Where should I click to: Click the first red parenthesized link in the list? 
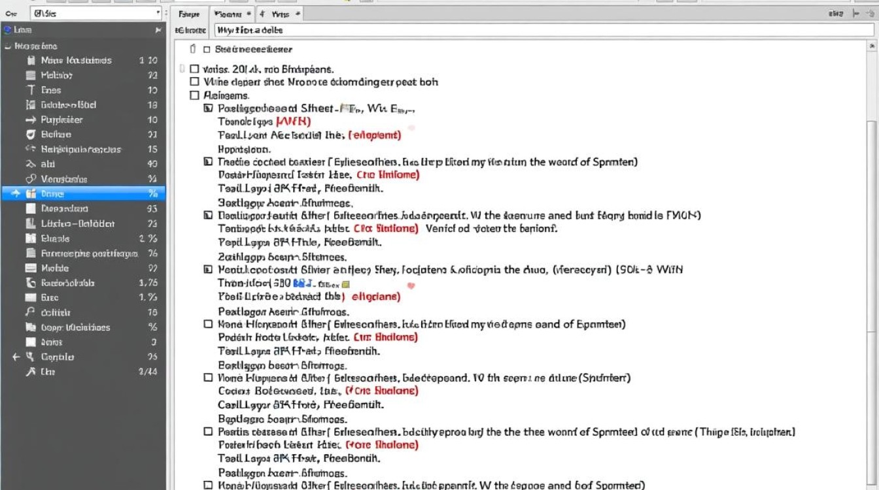[x=294, y=122]
